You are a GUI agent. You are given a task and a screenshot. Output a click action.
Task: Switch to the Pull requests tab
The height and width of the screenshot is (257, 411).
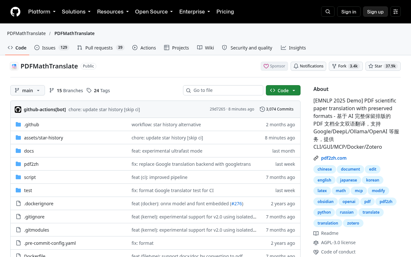coord(101,48)
